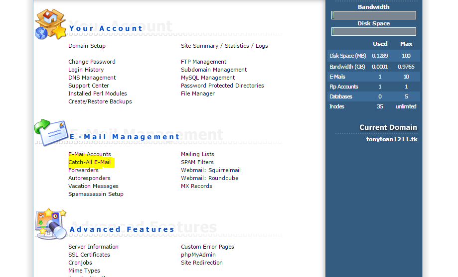Click the Disk Space usage bar
Screen dimensions: 458x277
pos(374,32)
